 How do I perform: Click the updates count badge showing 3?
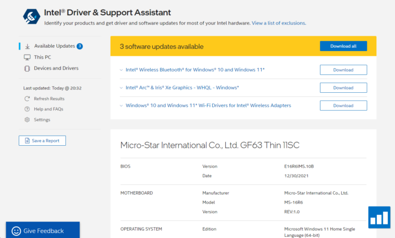pyautogui.click(x=80, y=46)
